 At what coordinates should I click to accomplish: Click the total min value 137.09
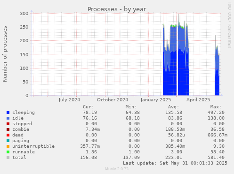coord(131,158)
